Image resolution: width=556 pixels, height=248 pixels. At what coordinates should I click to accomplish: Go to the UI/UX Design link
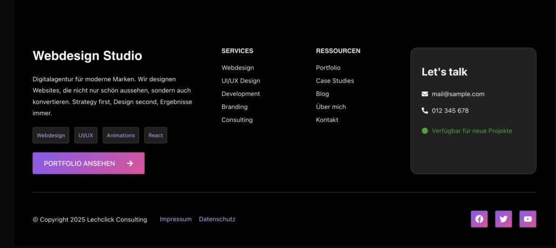tap(241, 81)
